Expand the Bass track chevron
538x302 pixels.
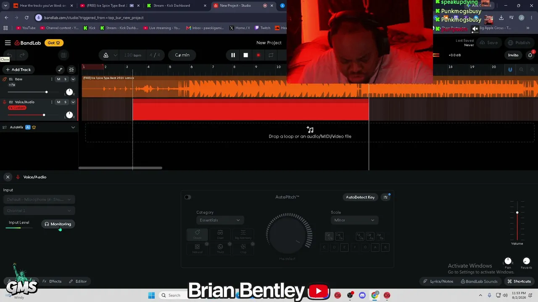(x=73, y=79)
